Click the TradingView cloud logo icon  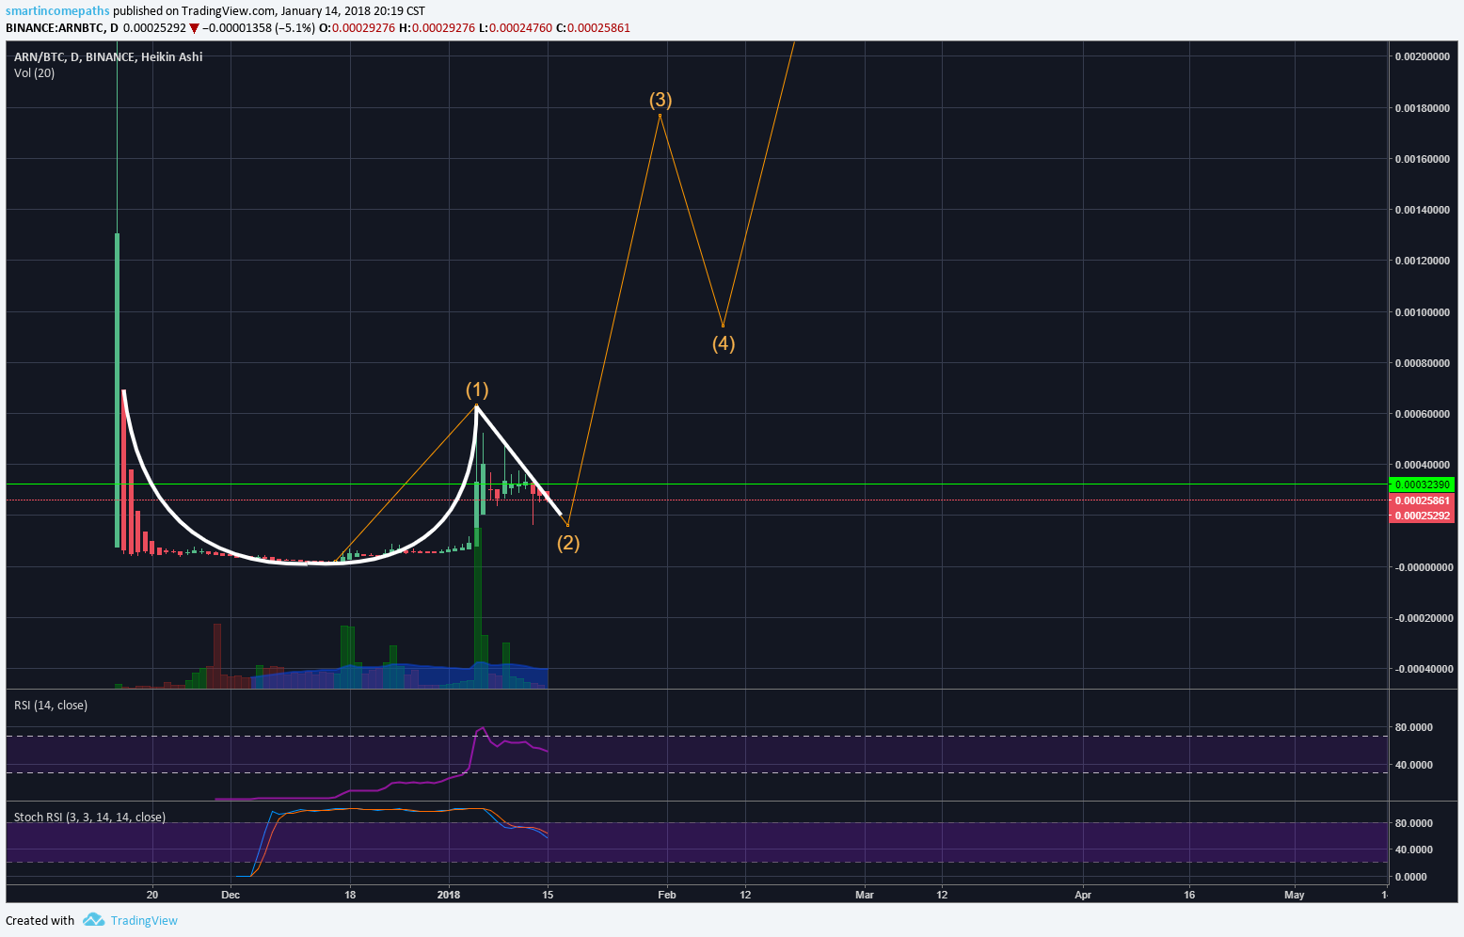tap(93, 919)
